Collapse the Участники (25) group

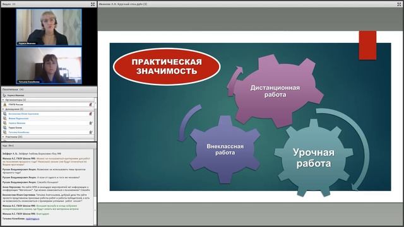point(3,137)
